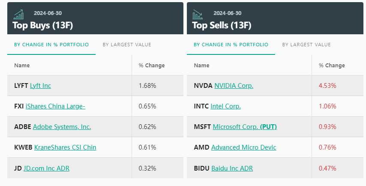Image resolution: width=366 pixels, height=186 pixels.
Task: Switch Top Buys to 'By Largest Value' tab
Action: tap(127, 45)
